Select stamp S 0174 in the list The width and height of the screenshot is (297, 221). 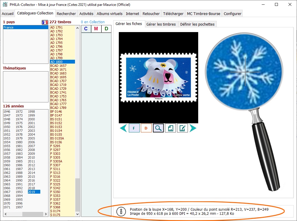[x=63, y=211]
